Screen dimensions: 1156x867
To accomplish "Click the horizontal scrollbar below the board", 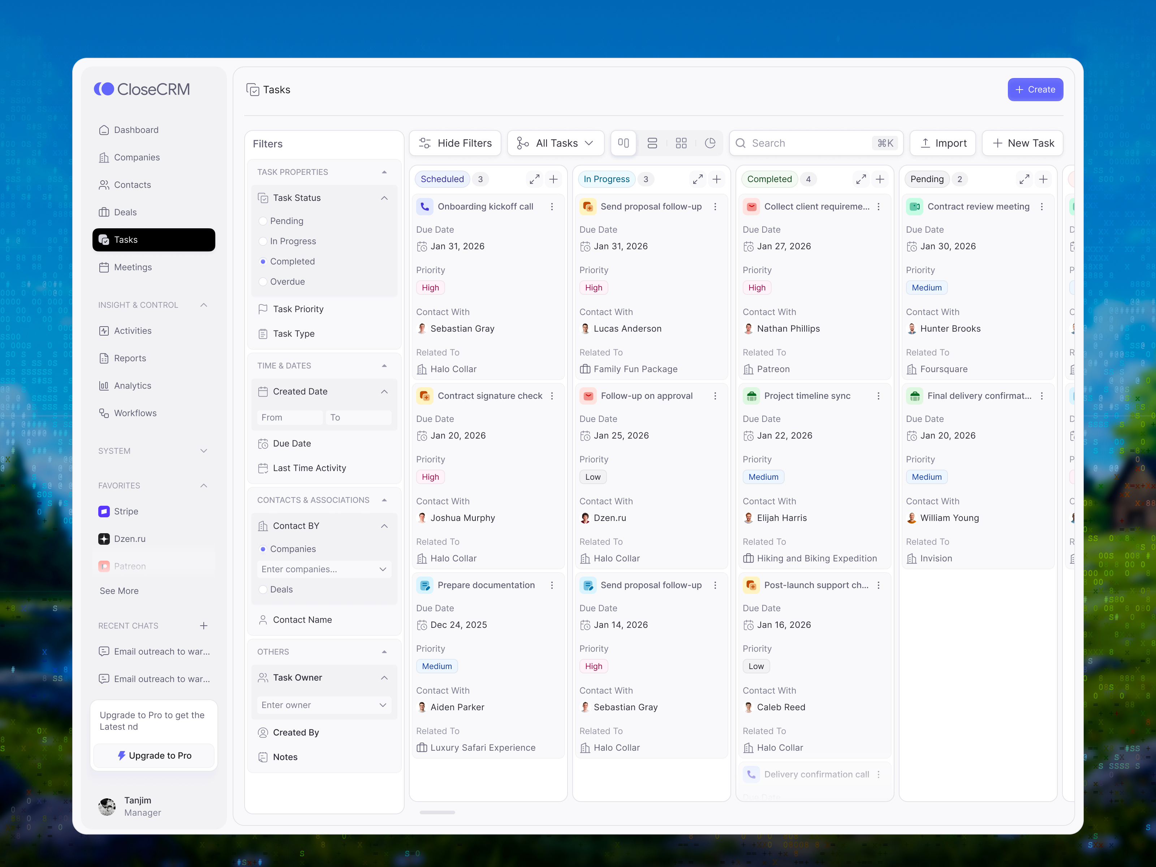I will [437, 812].
